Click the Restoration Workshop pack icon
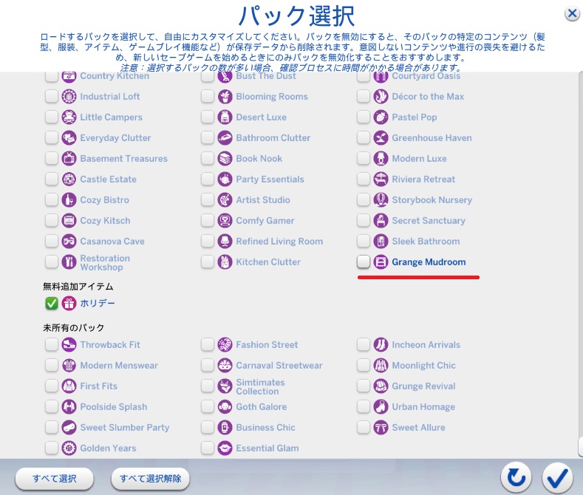Viewport: 583px width, 495px height. coord(69,262)
